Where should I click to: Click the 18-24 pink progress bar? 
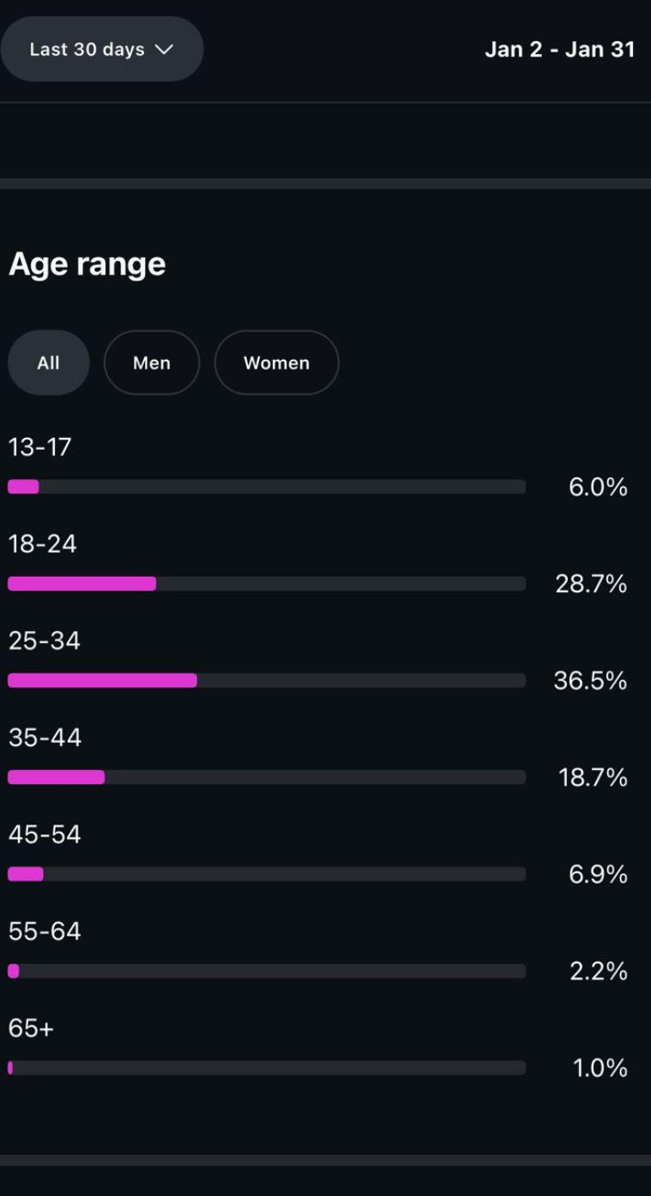coord(82,584)
